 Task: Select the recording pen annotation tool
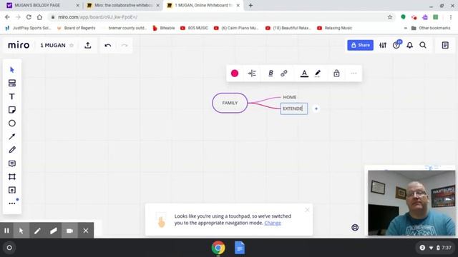[x=37, y=231]
